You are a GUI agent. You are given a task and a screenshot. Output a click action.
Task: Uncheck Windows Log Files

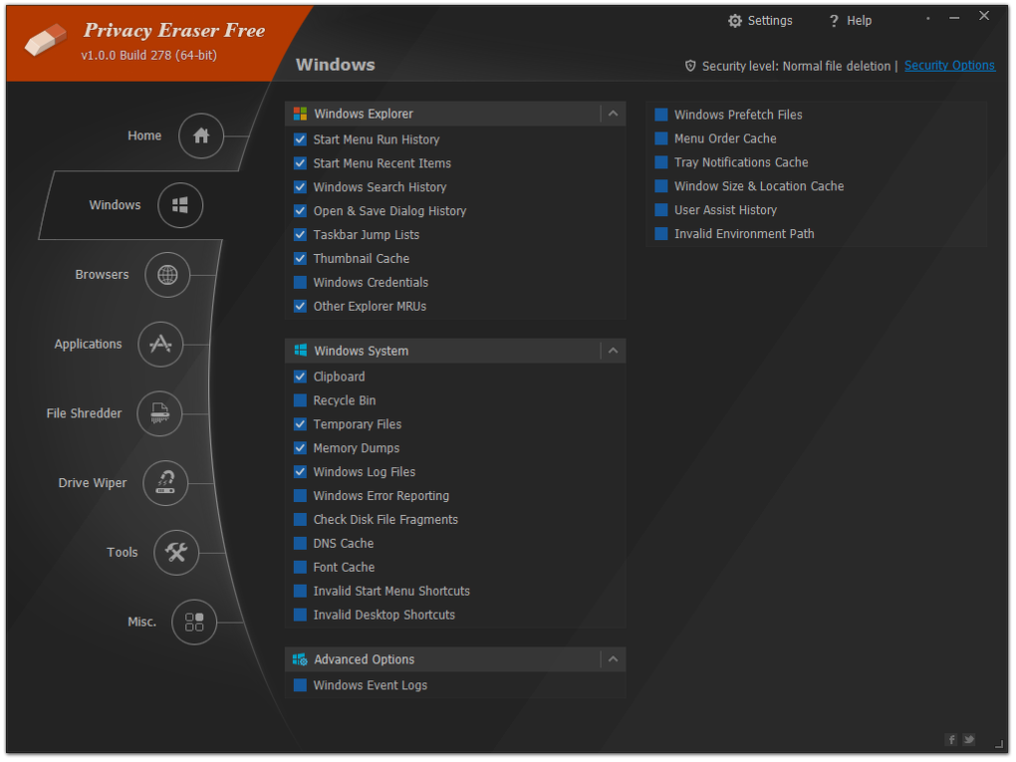point(300,472)
